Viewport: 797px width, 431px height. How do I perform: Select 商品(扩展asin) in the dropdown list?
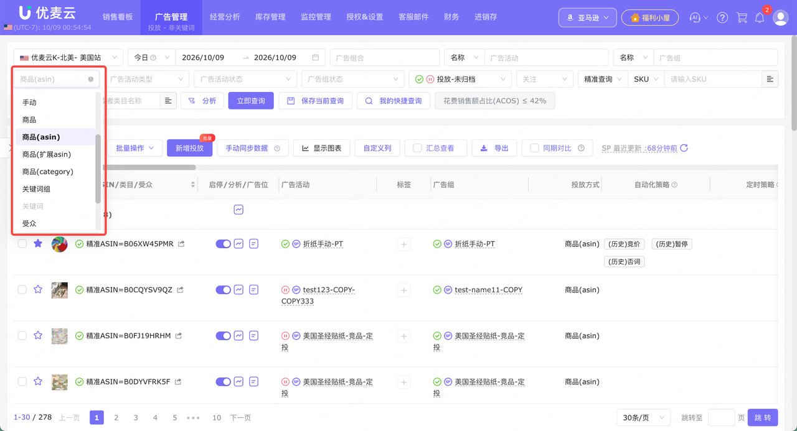tap(55, 154)
